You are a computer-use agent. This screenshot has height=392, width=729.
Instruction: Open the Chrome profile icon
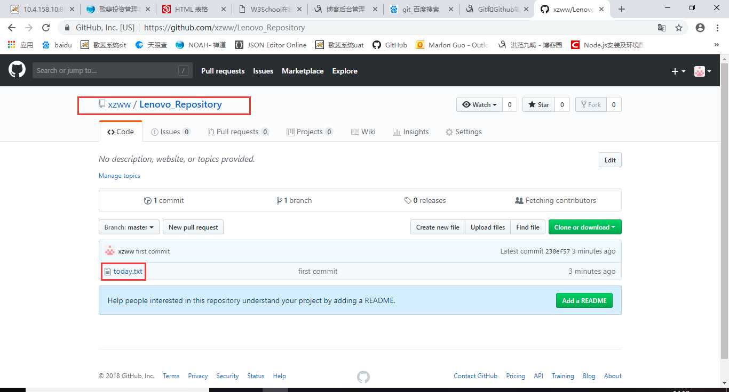[x=700, y=28]
